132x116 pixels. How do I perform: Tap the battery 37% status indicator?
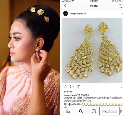pyautogui.click(x=120, y=1)
